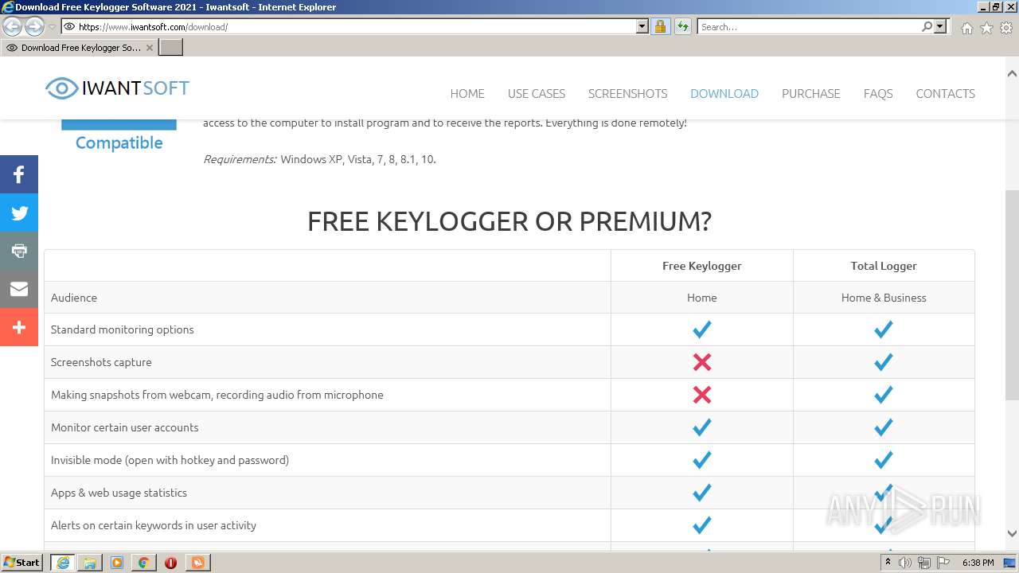Expand the address bar dropdown arrow
This screenshot has width=1019, height=573.
point(642,27)
